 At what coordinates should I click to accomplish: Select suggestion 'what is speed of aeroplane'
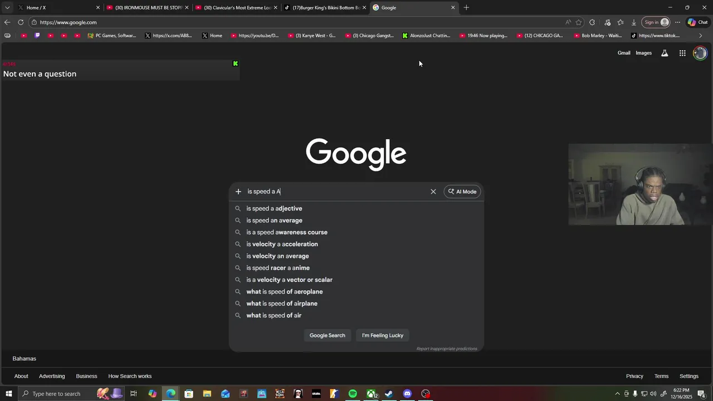(x=356, y=292)
